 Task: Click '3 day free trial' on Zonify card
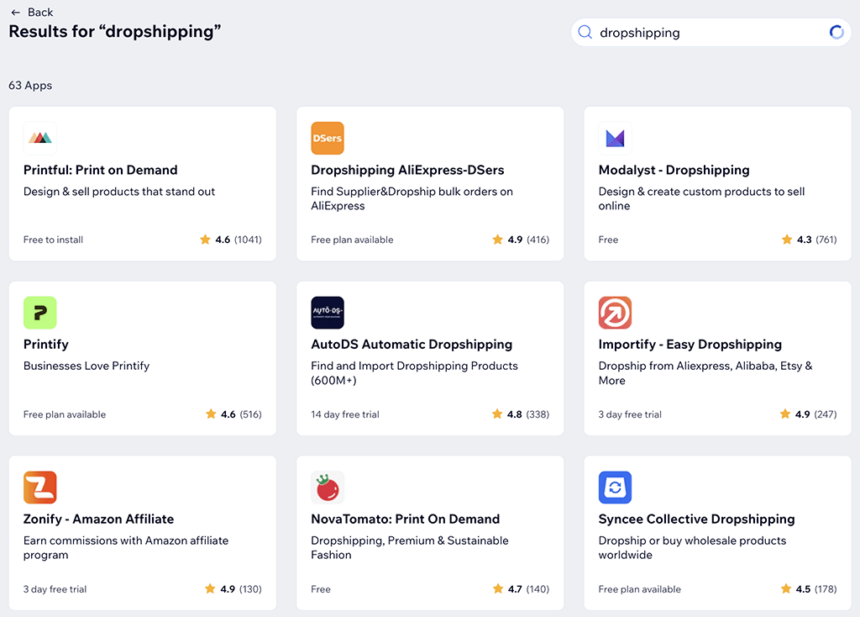click(55, 589)
